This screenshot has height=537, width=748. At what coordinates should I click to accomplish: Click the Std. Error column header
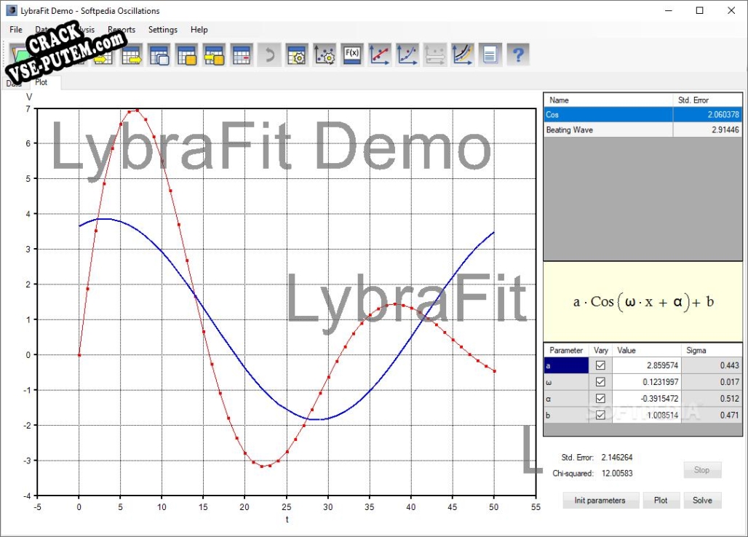[x=707, y=100]
